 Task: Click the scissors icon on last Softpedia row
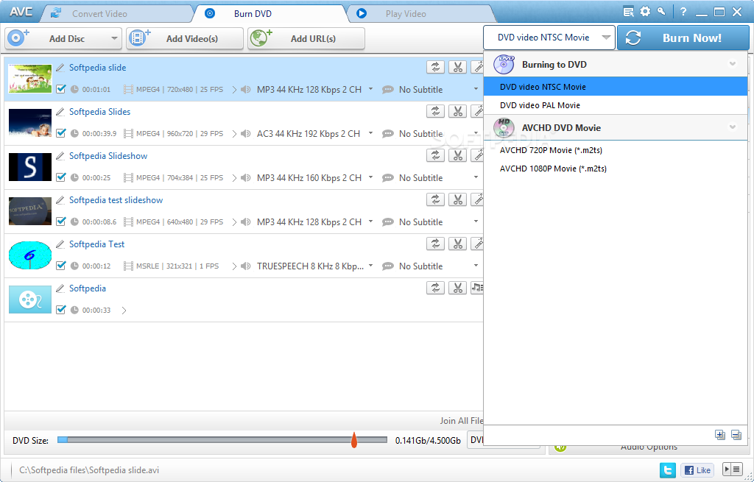[458, 288]
